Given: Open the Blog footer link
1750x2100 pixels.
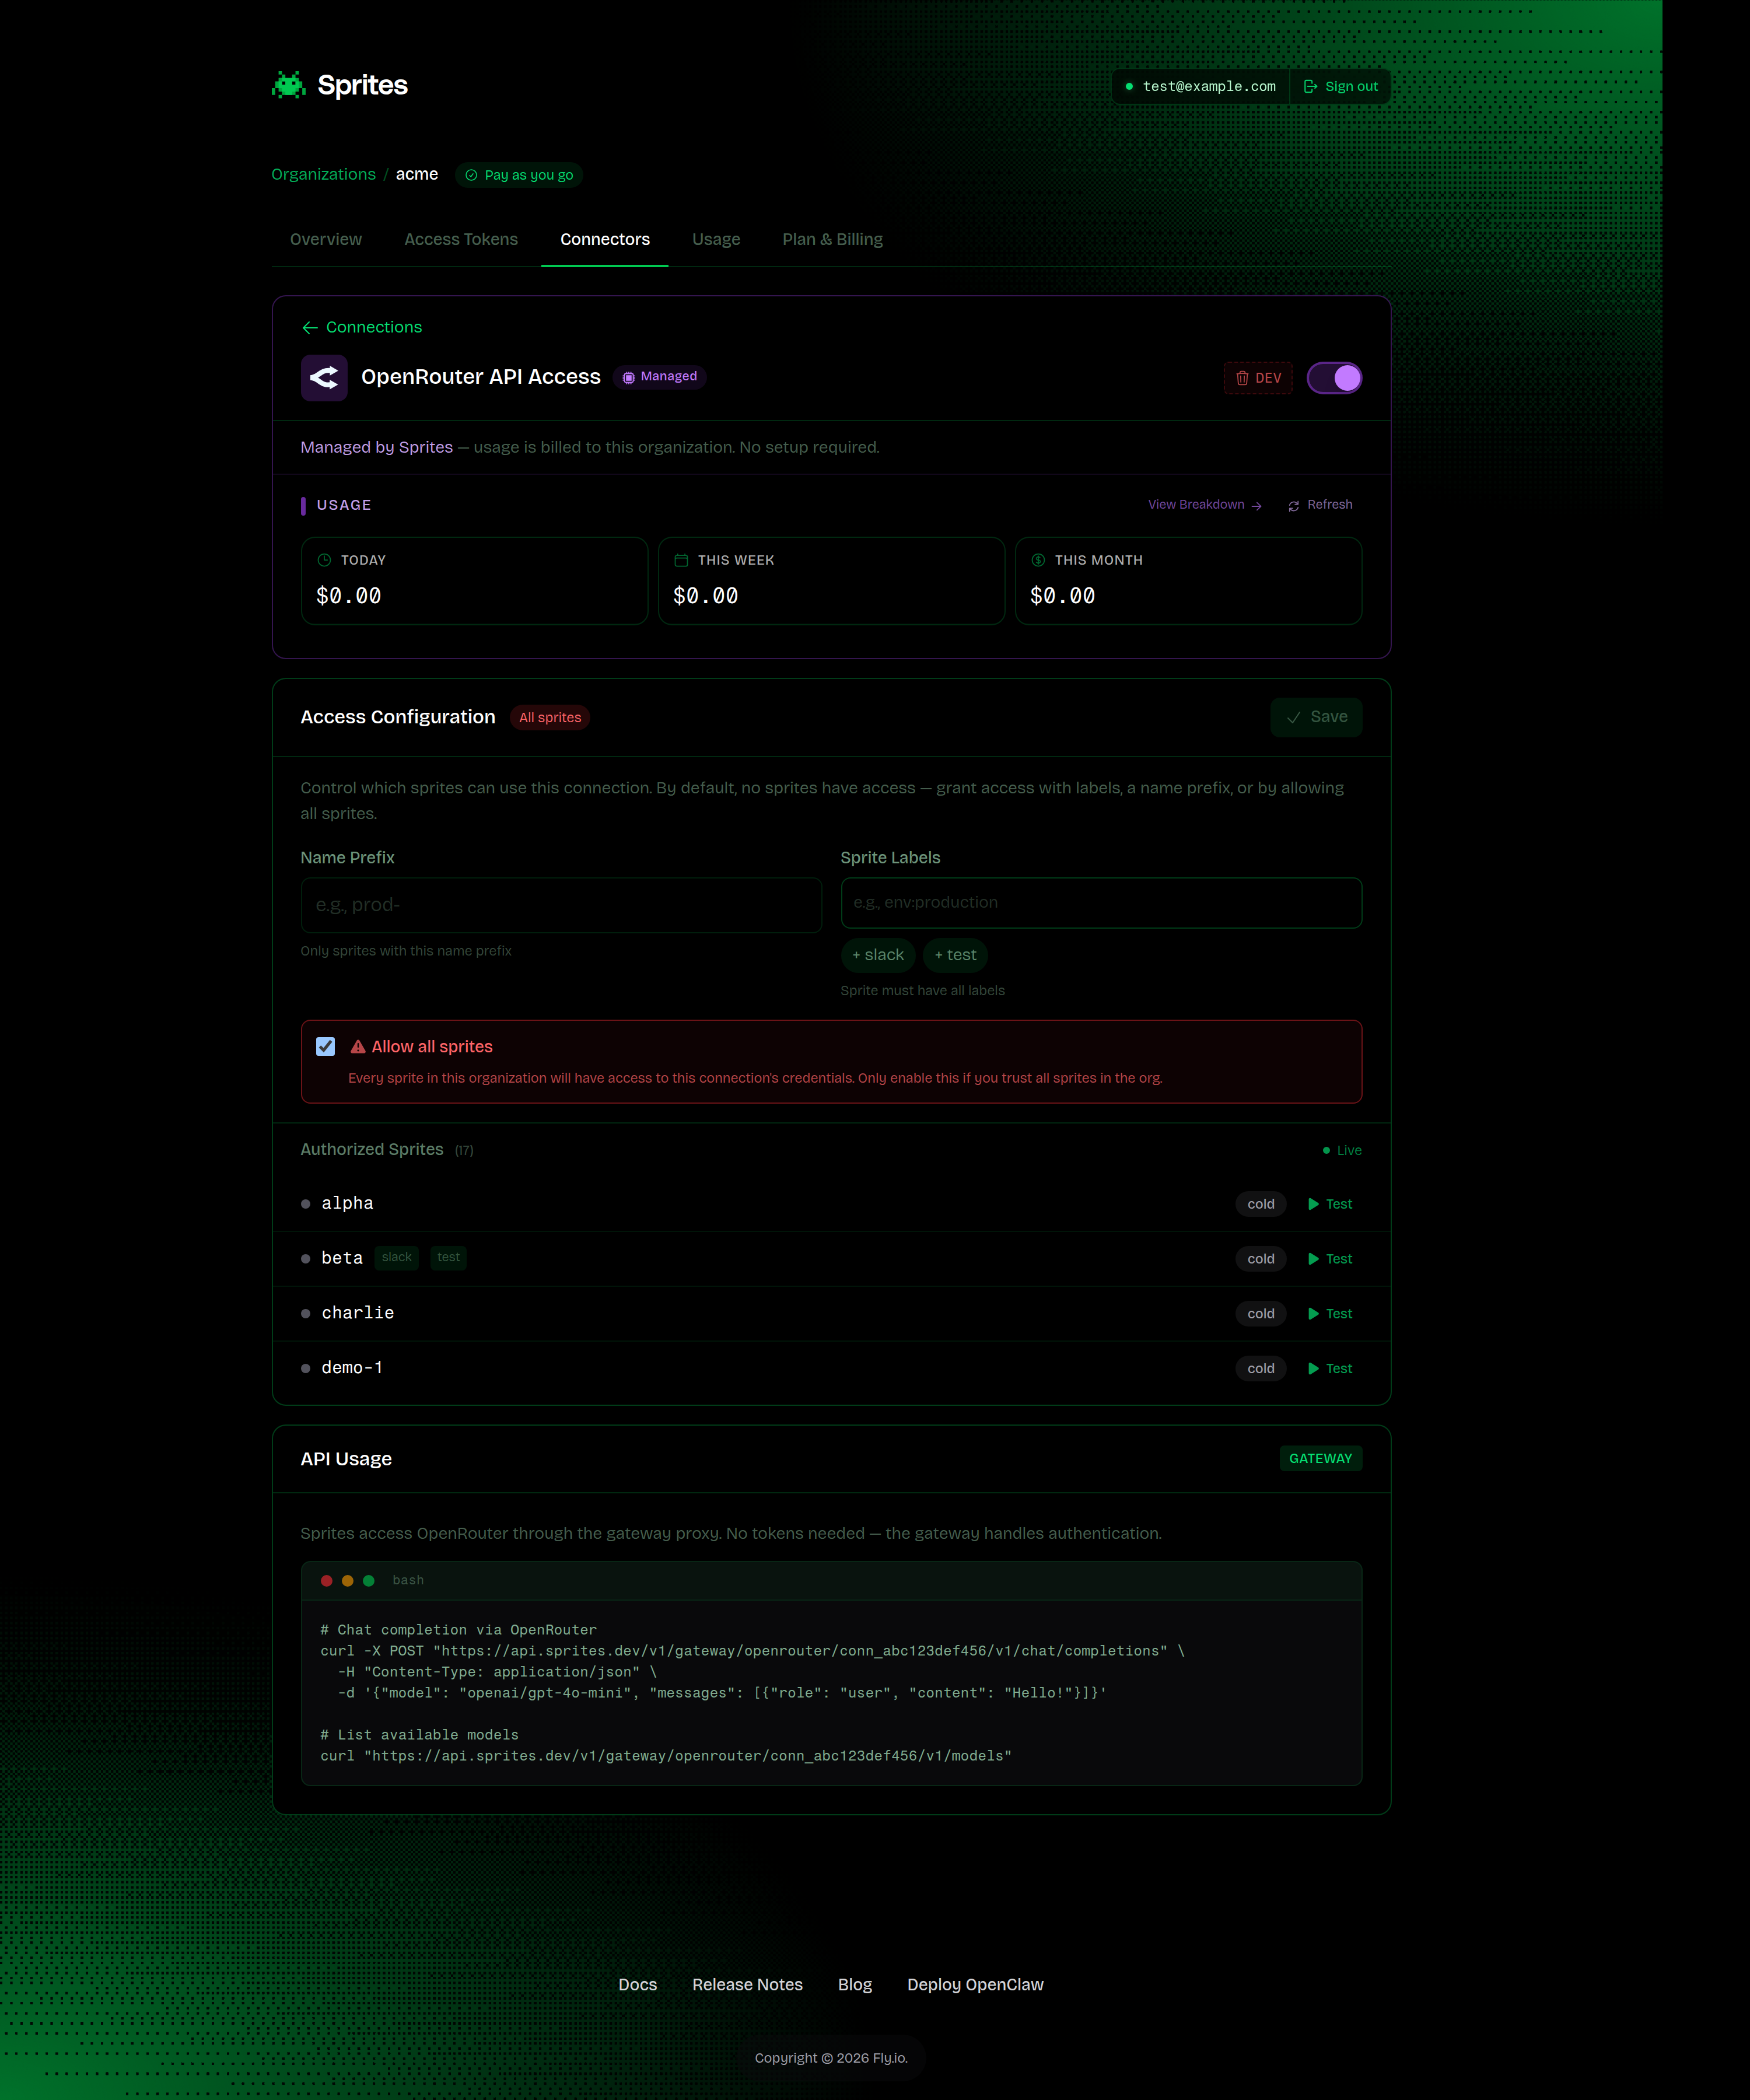Looking at the screenshot, I should 855,1985.
